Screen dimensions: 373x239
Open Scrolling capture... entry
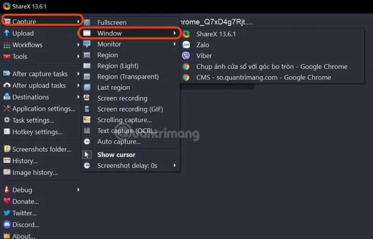(130, 120)
